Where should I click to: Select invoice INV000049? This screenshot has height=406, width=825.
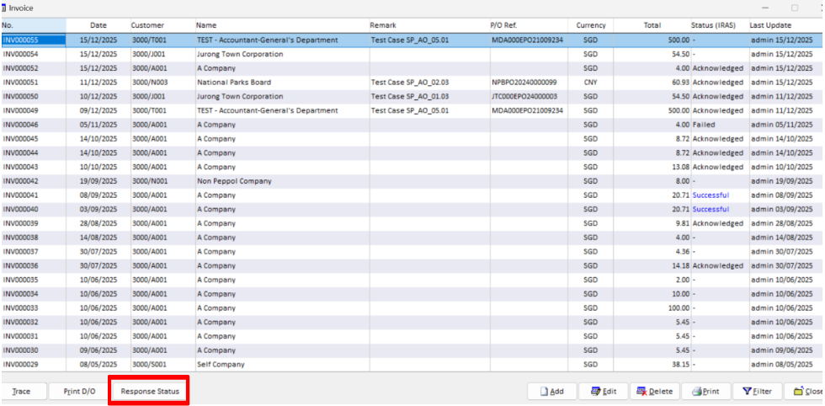tap(412, 110)
